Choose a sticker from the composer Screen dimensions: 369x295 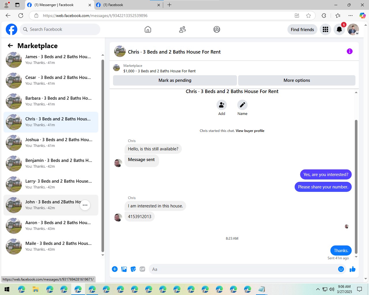(133, 269)
